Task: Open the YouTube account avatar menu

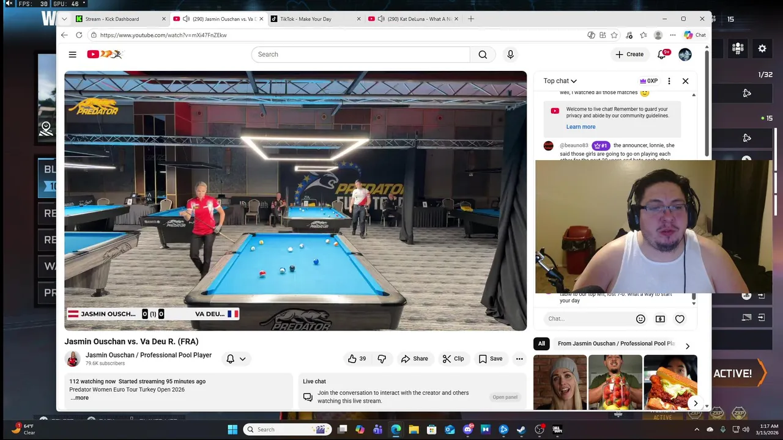Action: pyautogui.click(x=685, y=54)
